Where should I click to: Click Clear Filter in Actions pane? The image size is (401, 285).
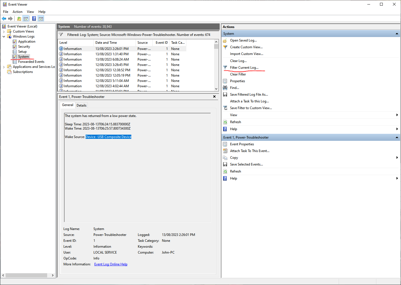[x=238, y=74]
